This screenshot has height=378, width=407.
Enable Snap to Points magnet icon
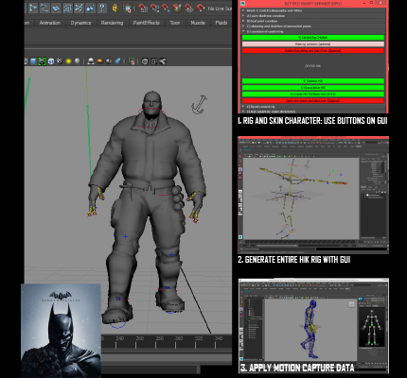pyautogui.click(x=166, y=8)
